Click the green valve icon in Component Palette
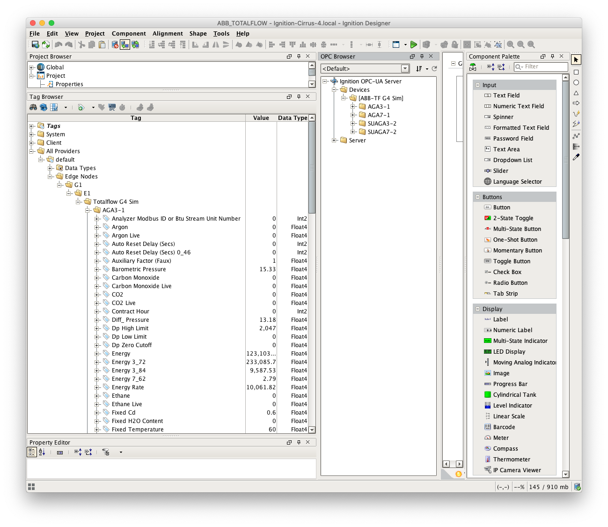 click(473, 67)
